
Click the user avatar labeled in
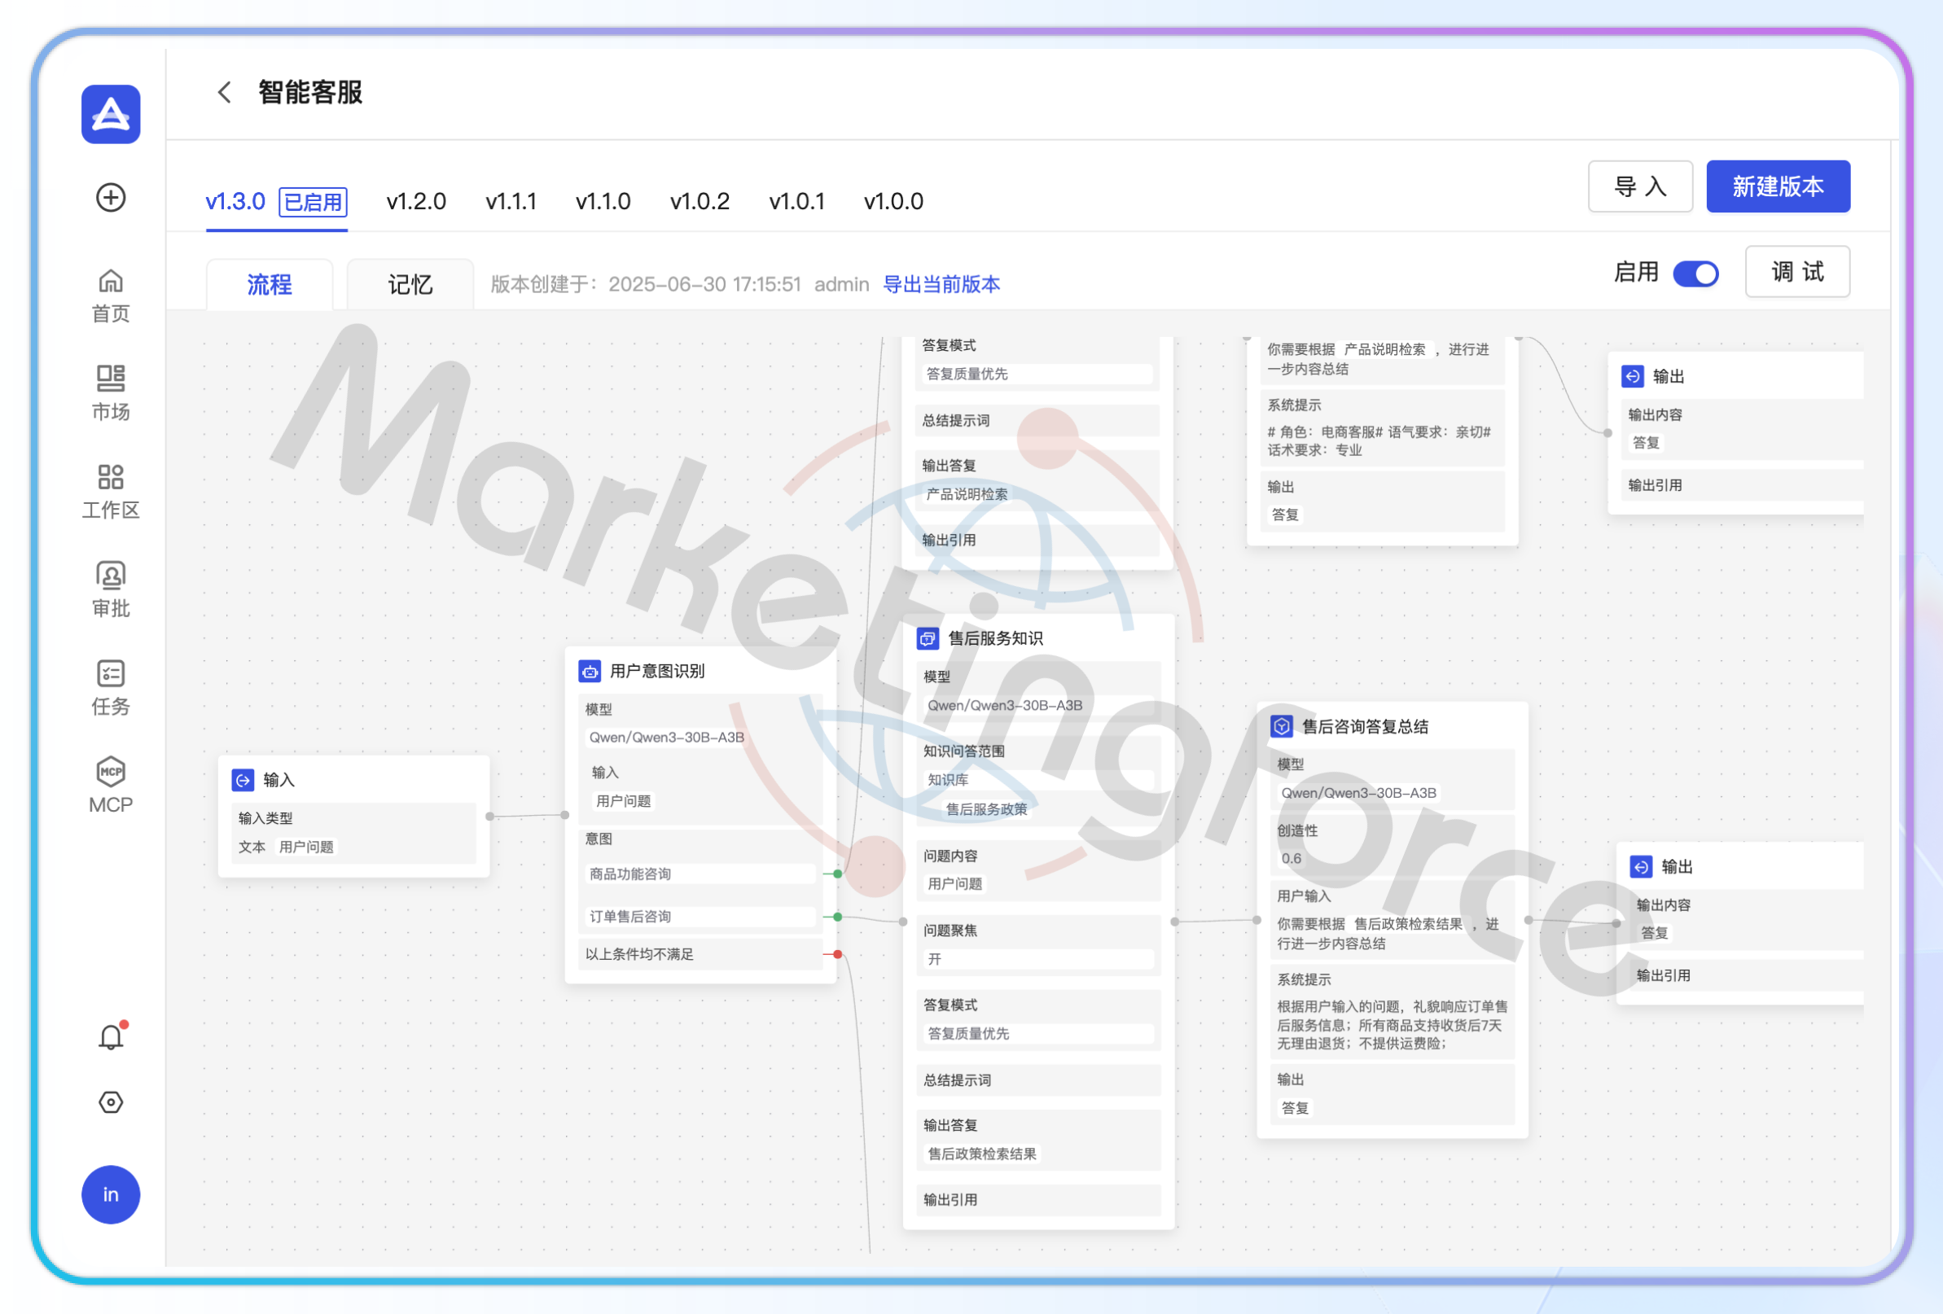pyautogui.click(x=111, y=1194)
